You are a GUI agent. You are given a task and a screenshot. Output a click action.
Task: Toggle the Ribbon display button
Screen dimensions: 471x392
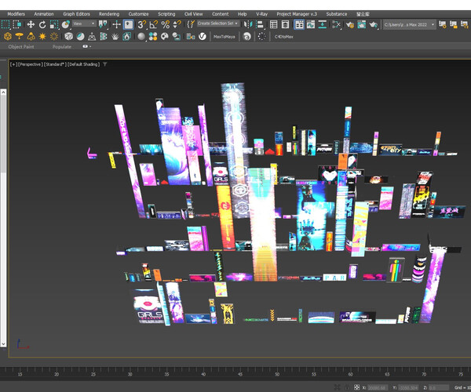click(x=299, y=24)
